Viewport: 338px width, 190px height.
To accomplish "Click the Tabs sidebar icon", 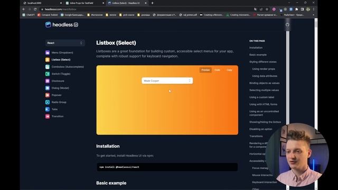I will (x=48, y=109).
